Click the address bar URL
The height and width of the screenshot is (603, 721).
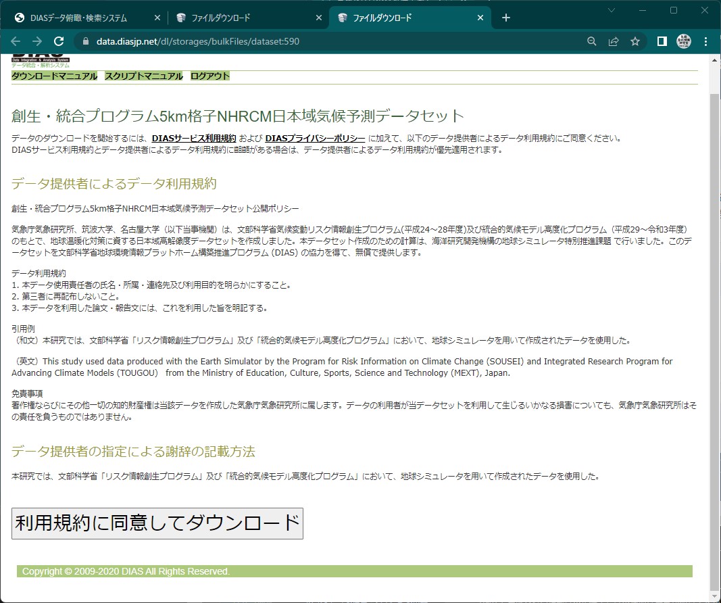click(198, 41)
